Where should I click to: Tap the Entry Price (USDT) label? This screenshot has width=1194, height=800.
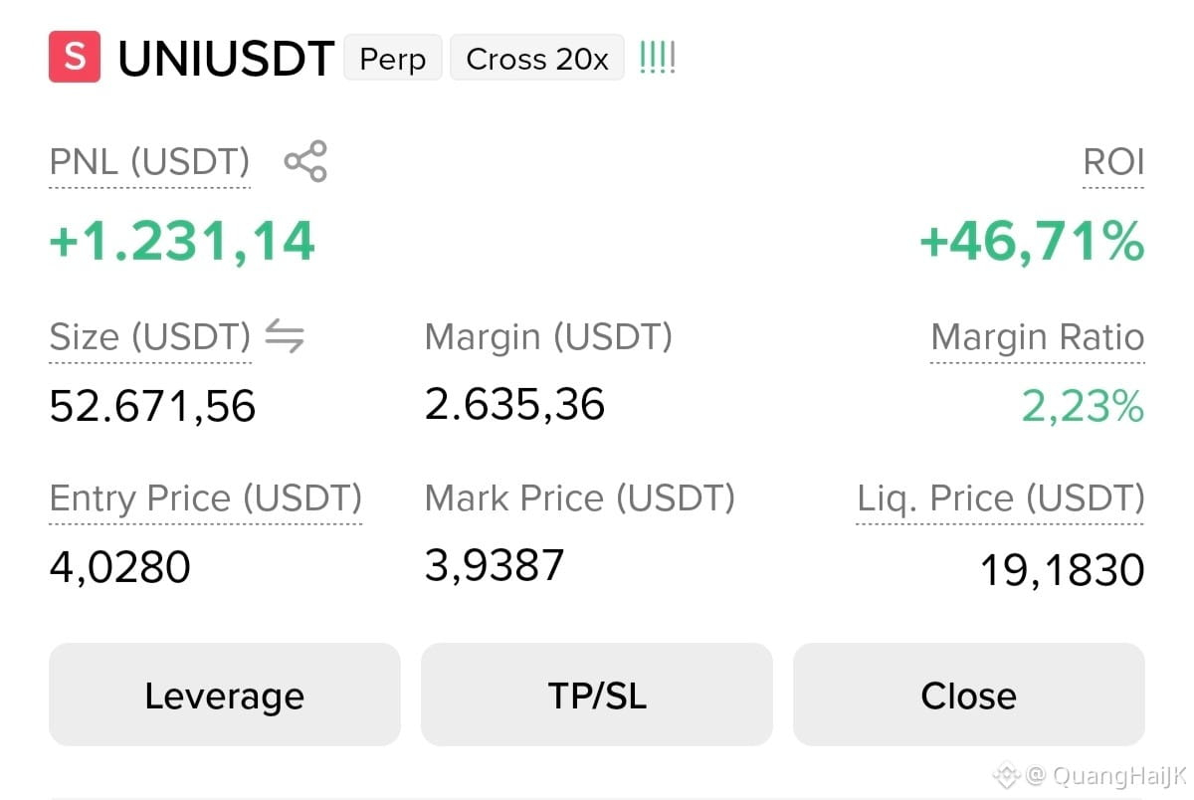(206, 499)
